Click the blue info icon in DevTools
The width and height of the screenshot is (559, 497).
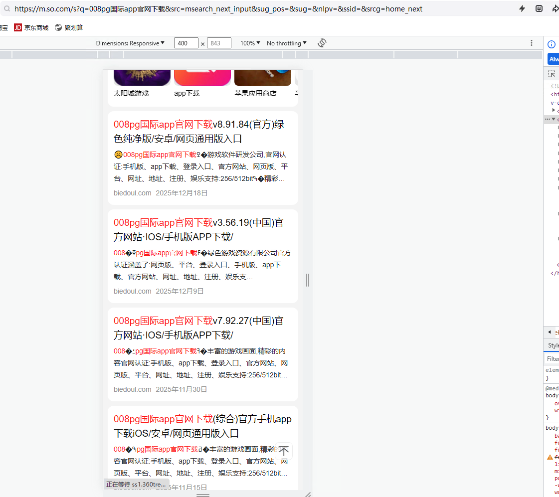(552, 44)
